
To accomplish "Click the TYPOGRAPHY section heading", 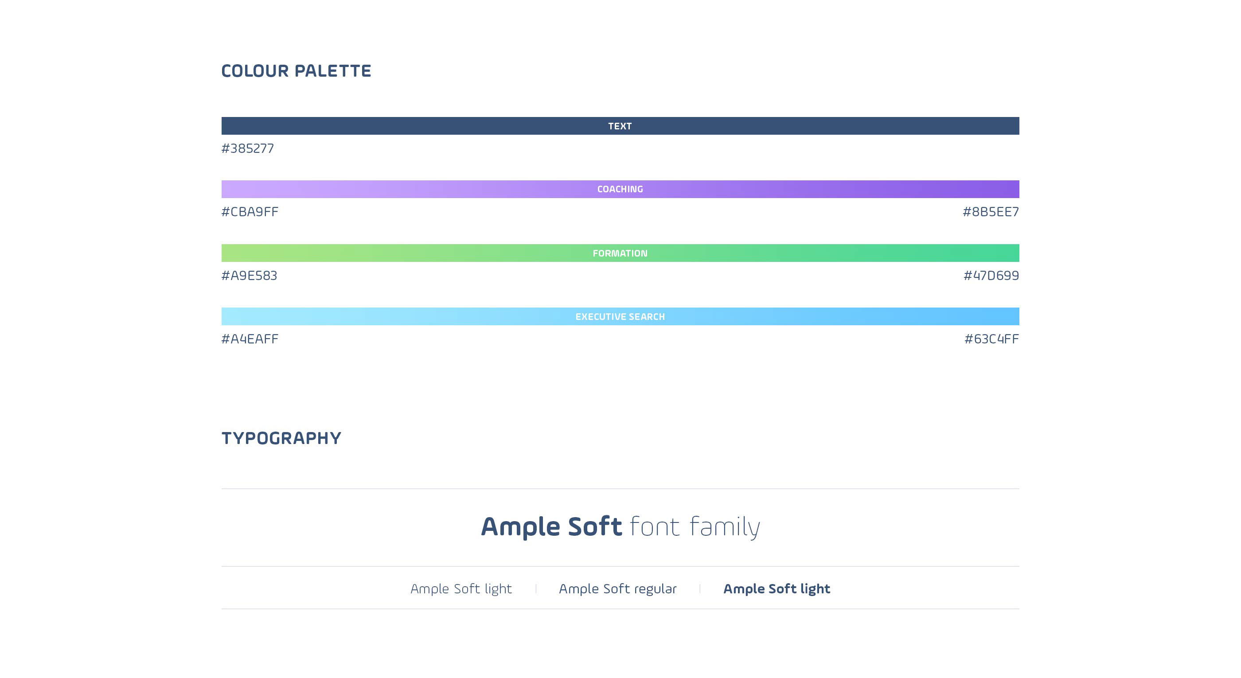I will coord(281,438).
